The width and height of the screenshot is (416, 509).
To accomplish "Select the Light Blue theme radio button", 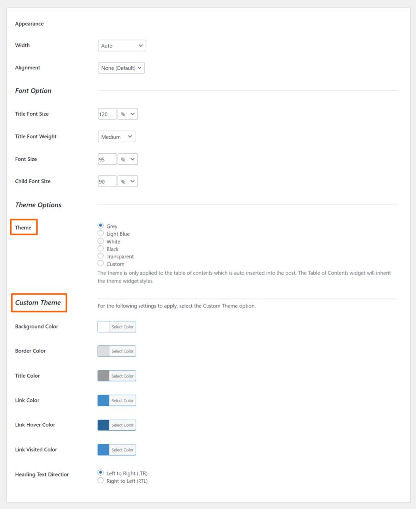I will click(x=101, y=234).
